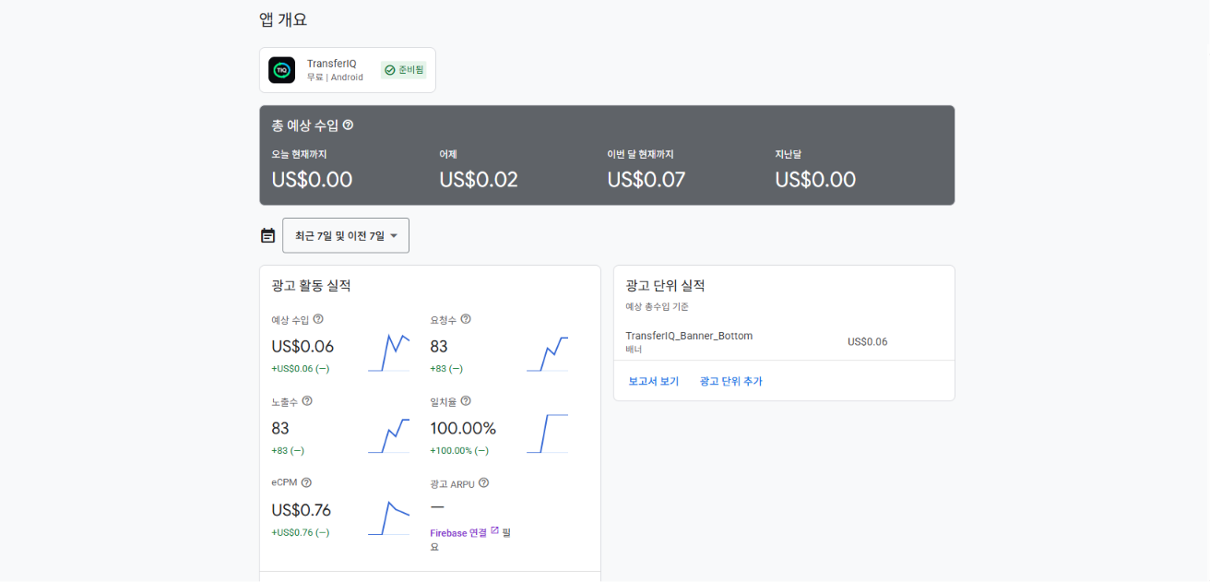Click the 요청수 sparkline chart
Viewport: 1210px width, 582px height.
point(547,353)
